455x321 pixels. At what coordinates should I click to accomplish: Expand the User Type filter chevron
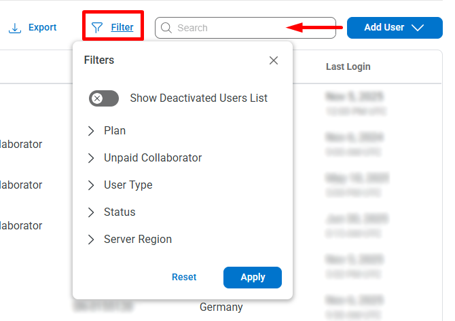point(91,185)
